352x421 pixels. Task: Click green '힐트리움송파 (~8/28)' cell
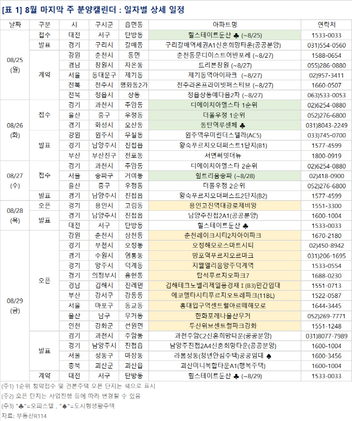[225, 176]
